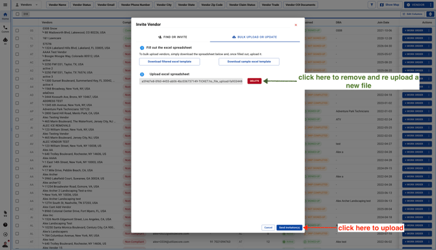
Task: Open three-dot menu for joined 2024-09-15 row
Action: [x=429, y=168]
